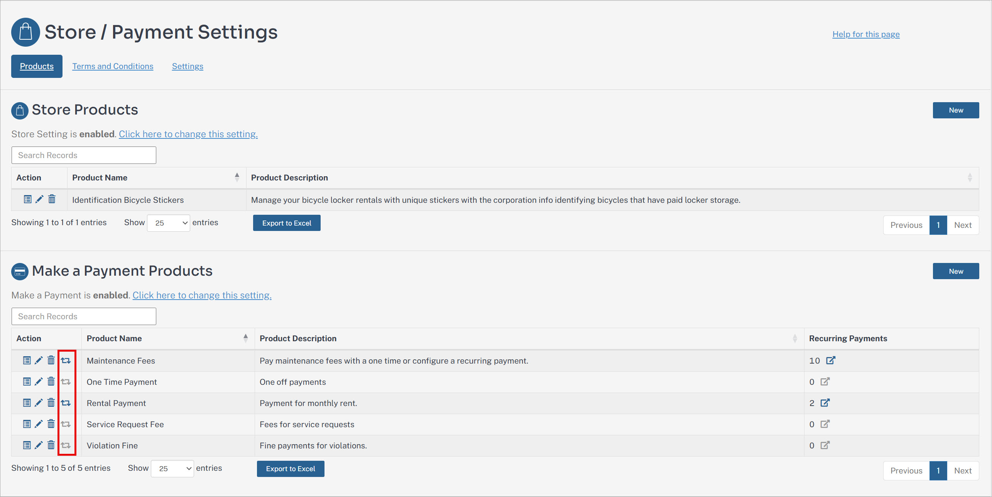
Task: Toggle recurring icon for Violation Fine
Action: coord(66,445)
